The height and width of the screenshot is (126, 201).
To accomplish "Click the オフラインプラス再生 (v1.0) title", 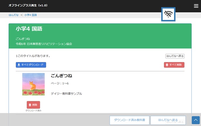I will tap(28, 5).
